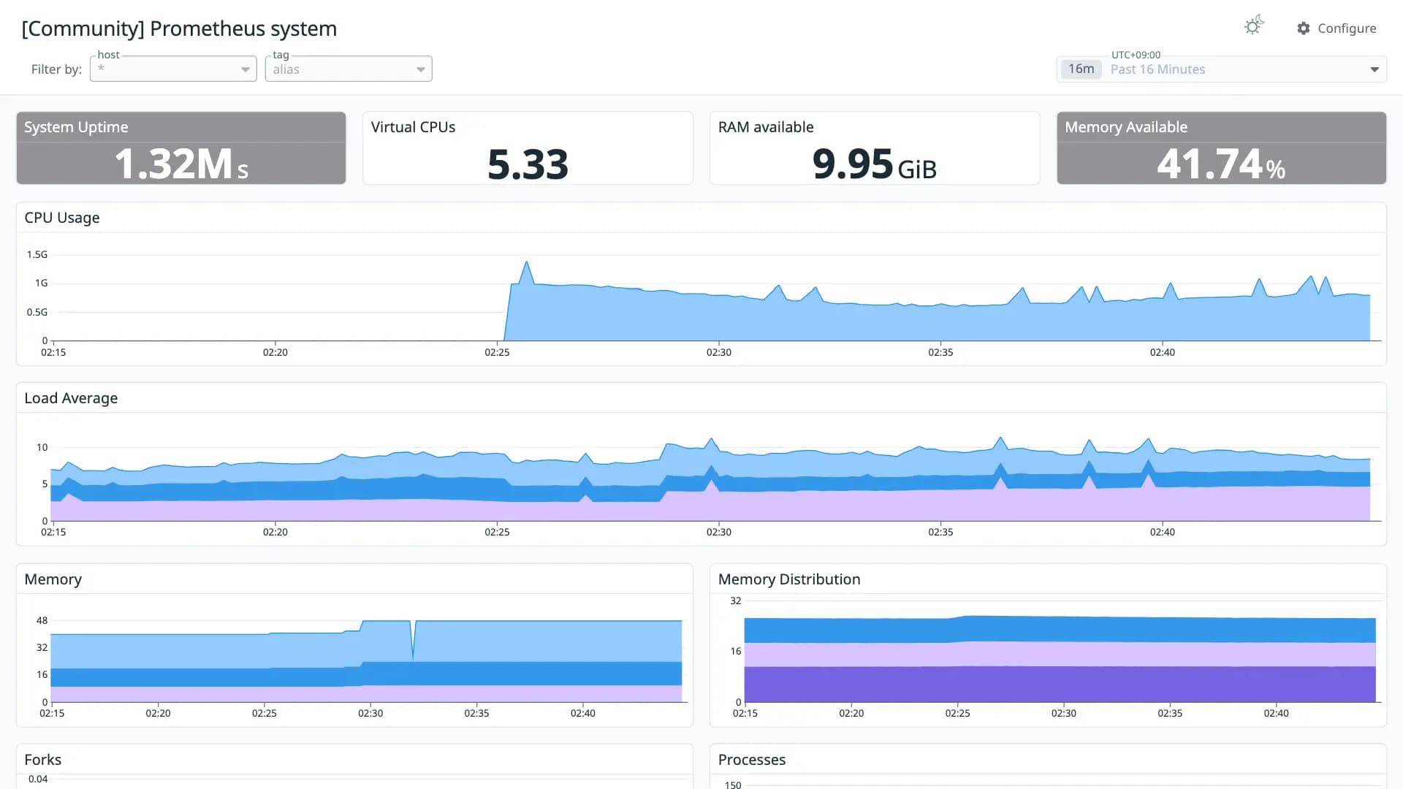Screen dimensions: 1403x789
Task: Click the 1.5G axis label on CPU Usage
Action: click(x=37, y=255)
